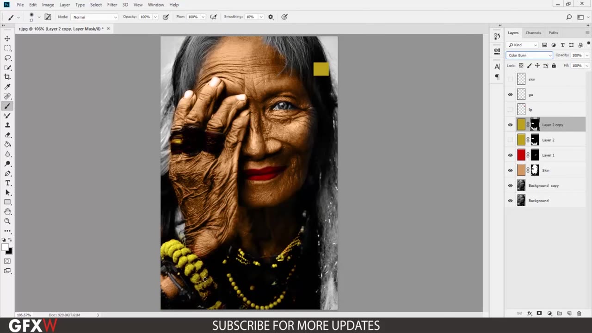
Task: Select the Eraser tool
Action: click(7, 135)
